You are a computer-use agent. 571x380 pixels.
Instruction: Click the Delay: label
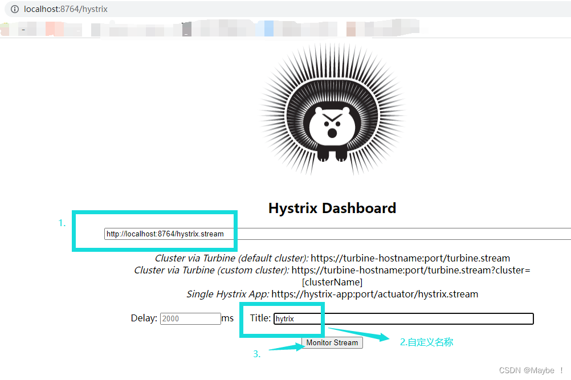pos(144,318)
